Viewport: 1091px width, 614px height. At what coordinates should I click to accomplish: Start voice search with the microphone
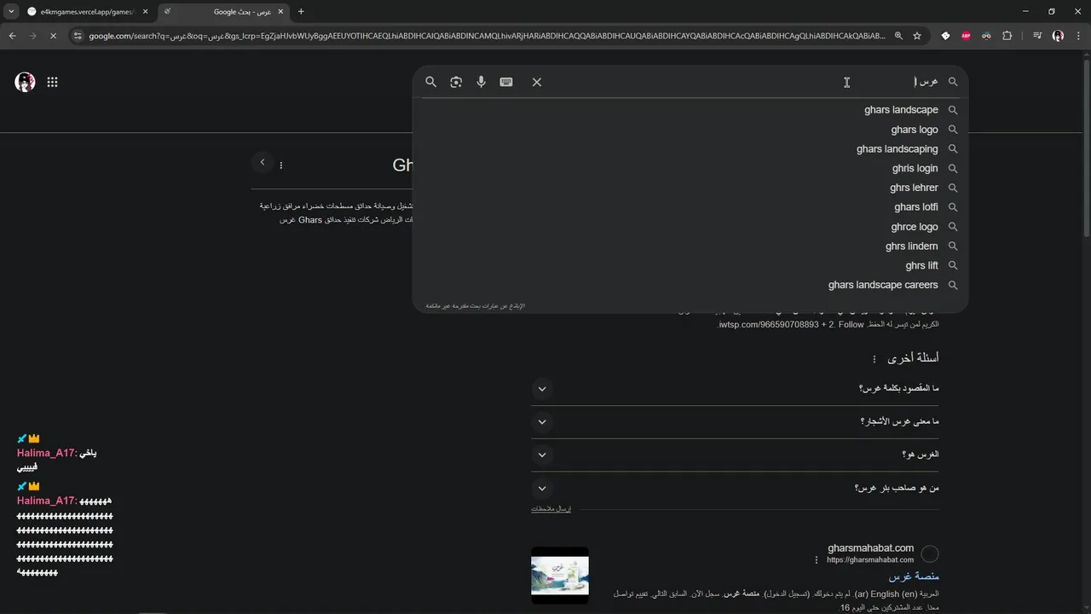(x=481, y=82)
